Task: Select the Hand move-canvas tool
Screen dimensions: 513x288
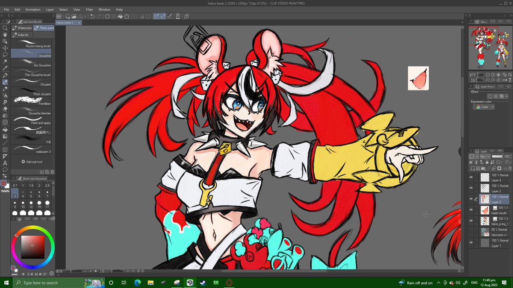Action: tap(5, 35)
